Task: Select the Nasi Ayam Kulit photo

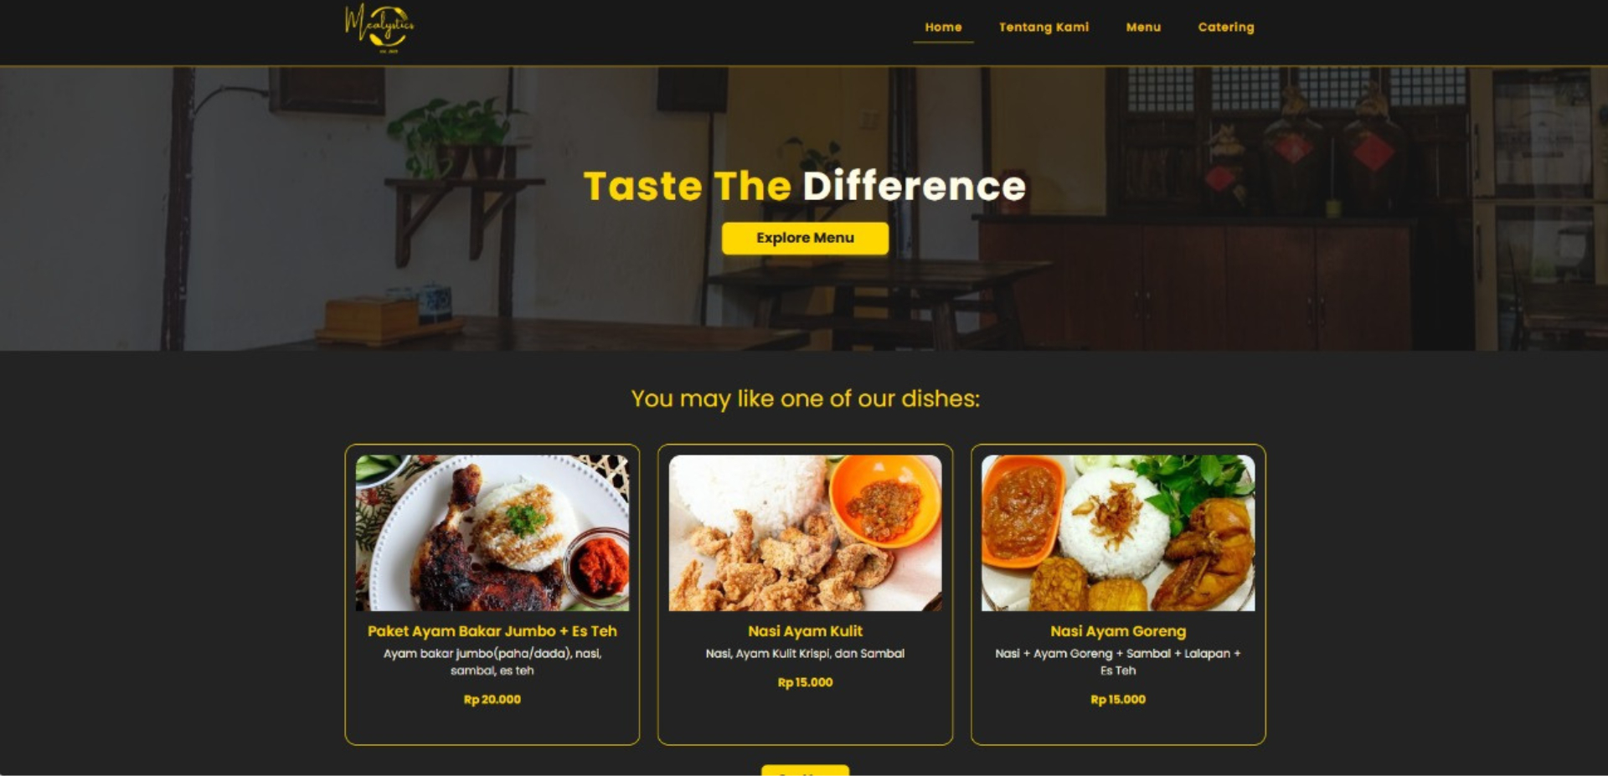Action: 805,533
